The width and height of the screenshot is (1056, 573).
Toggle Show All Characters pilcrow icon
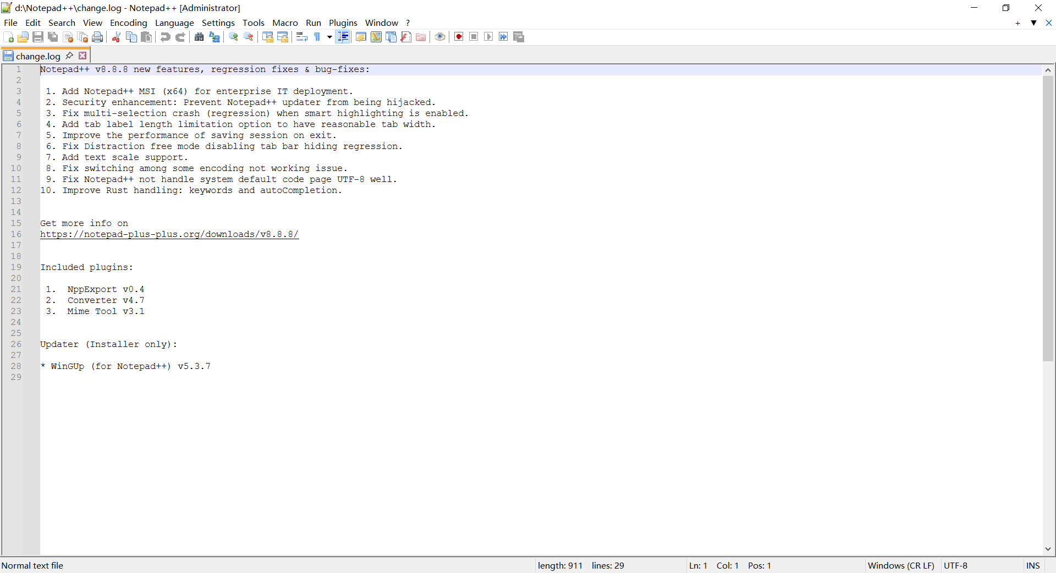pyautogui.click(x=317, y=37)
